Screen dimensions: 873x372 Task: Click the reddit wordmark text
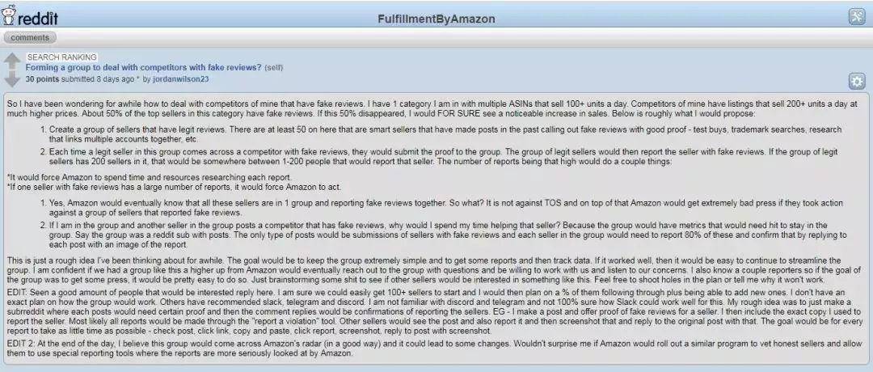tap(37, 19)
